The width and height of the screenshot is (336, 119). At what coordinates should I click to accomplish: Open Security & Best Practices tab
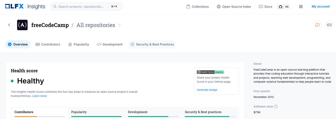152,44
